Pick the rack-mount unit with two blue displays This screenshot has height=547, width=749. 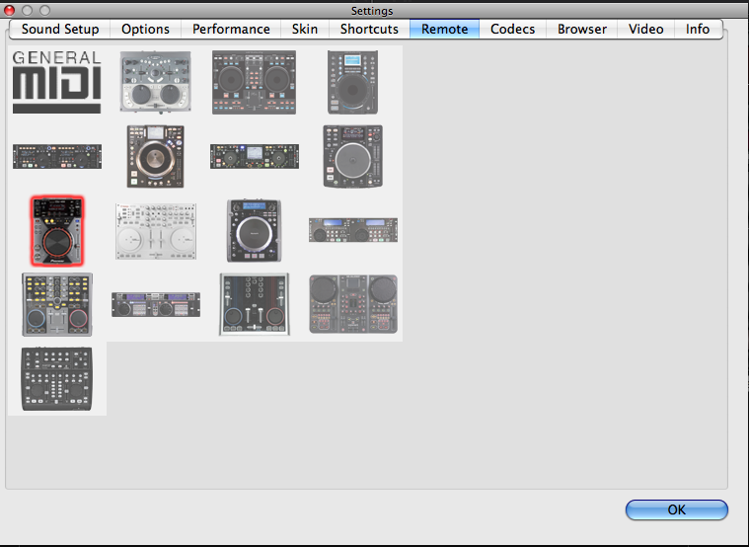tap(353, 230)
